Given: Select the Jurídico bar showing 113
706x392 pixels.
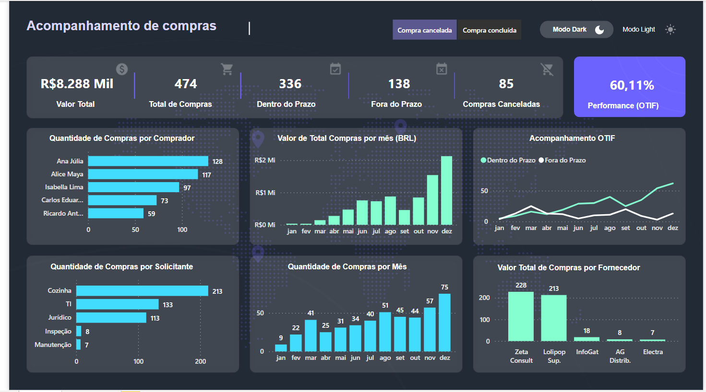Looking at the screenshot, I should pos(111,318).
